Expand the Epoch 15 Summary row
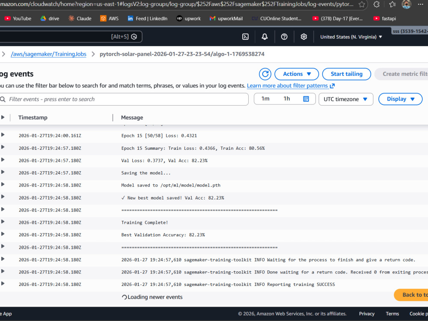This screenshot has width=428, height=321. (3, 147)
